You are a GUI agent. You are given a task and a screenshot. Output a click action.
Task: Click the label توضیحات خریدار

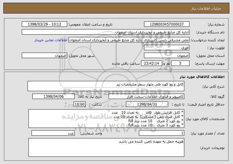pos(212,148)
